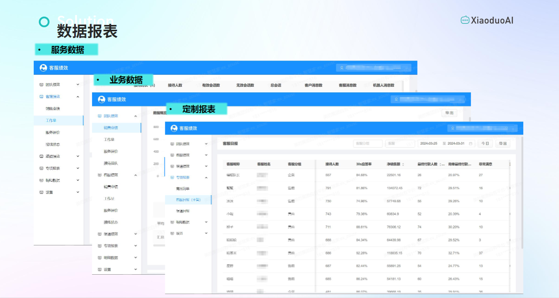Click the XiaoduoAI logo in the slide corner
Image resolution: width=559 pixels, height=298 pixels.
(x=487, y=20)
